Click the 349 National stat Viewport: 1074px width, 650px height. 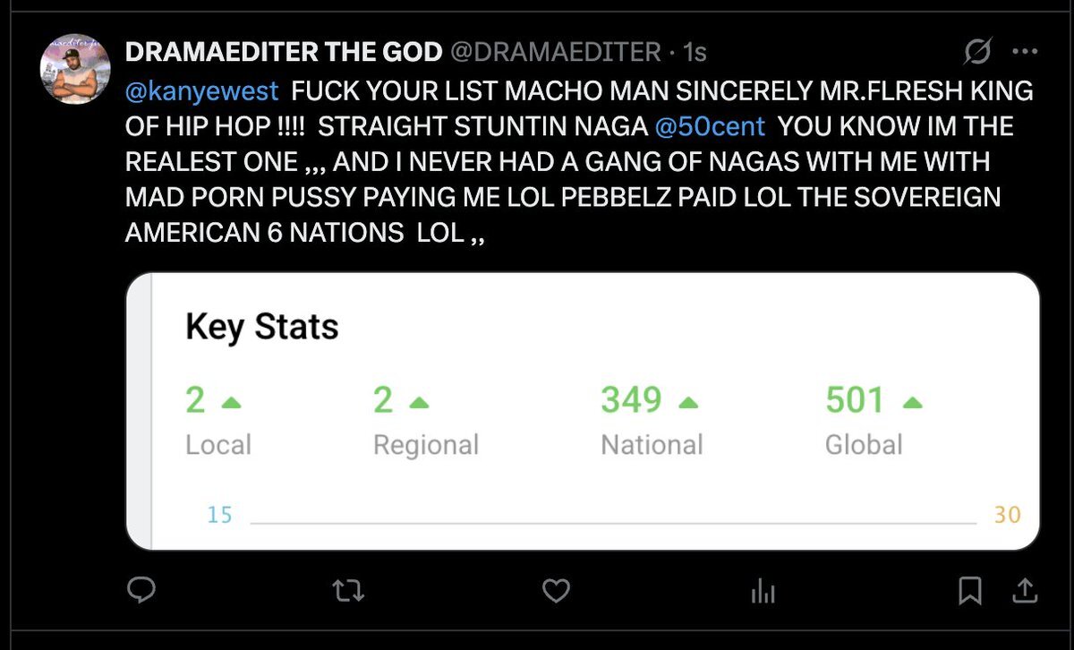click(x=631, y=401)
